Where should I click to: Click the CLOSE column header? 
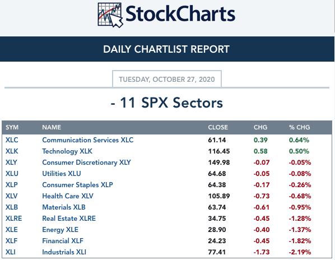pyautogui.click(x=218, y=127)
